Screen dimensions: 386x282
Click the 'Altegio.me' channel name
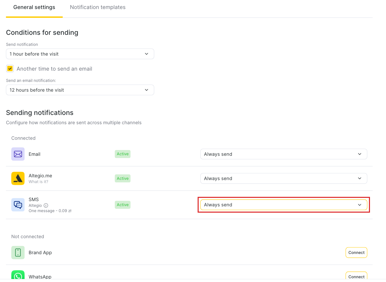[x=40, y=176]
